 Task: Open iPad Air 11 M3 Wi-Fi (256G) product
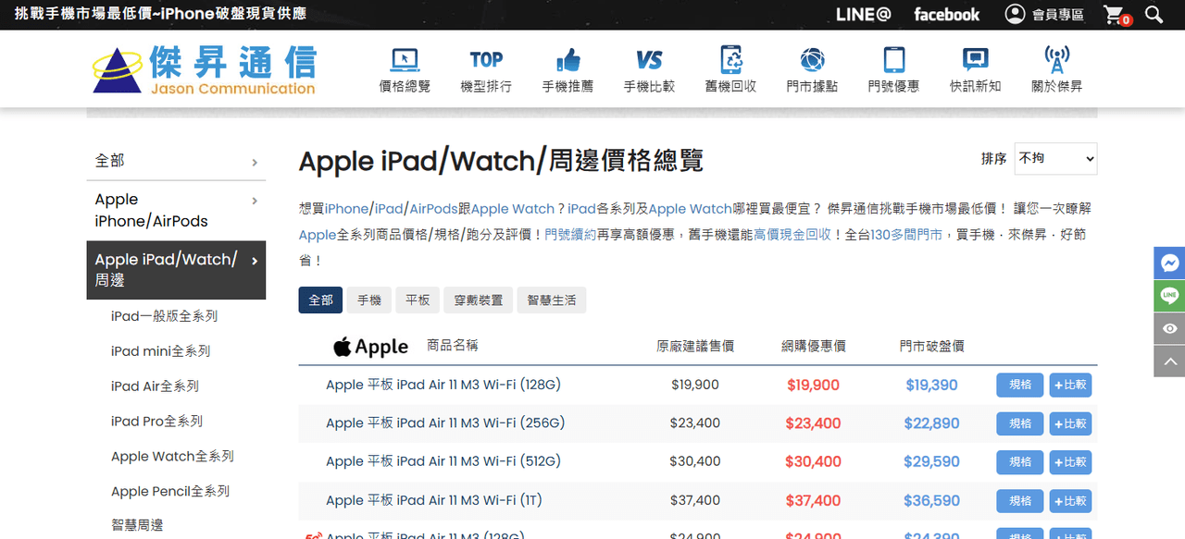pos(445,423)
